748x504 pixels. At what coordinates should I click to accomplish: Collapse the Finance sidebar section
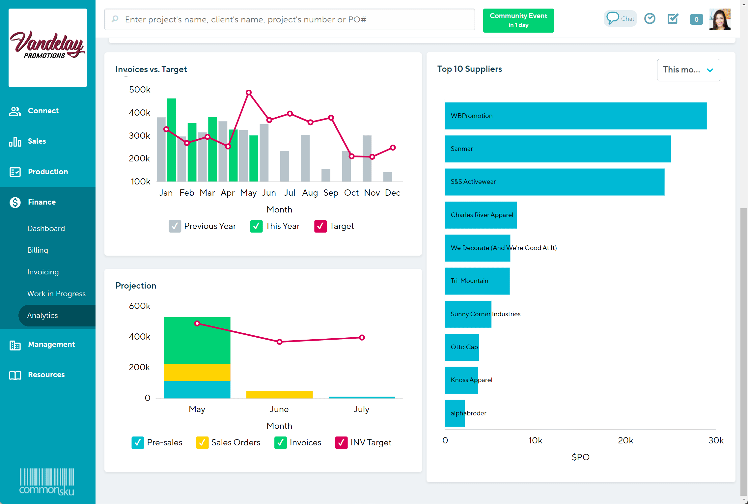[42, 202]
